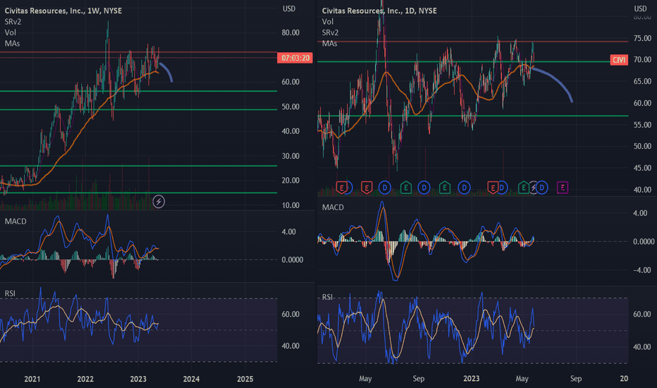Image resolution: width=657 pixels, height=388 pixels.
Task: Click the dividend marker between the red and green E markers
Action: coord(385,188)
